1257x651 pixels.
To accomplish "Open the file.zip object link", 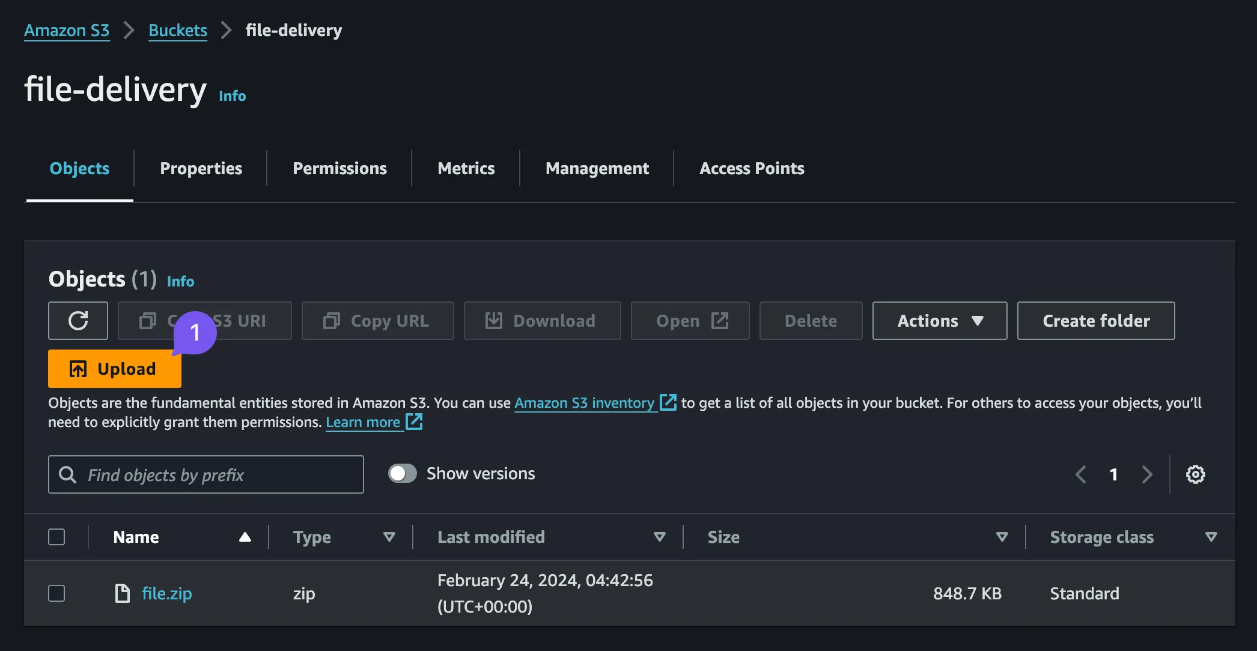I will pos(166,593).
